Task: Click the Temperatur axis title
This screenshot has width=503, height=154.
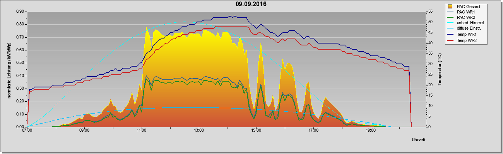Action: coord(440,69)
